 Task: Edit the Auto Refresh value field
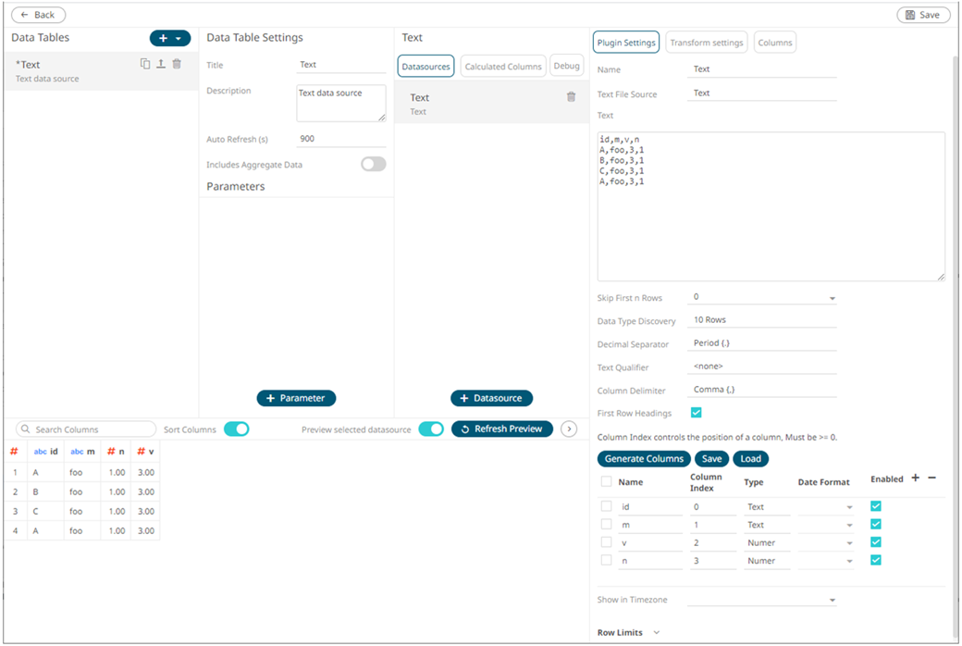coord(341,140)
